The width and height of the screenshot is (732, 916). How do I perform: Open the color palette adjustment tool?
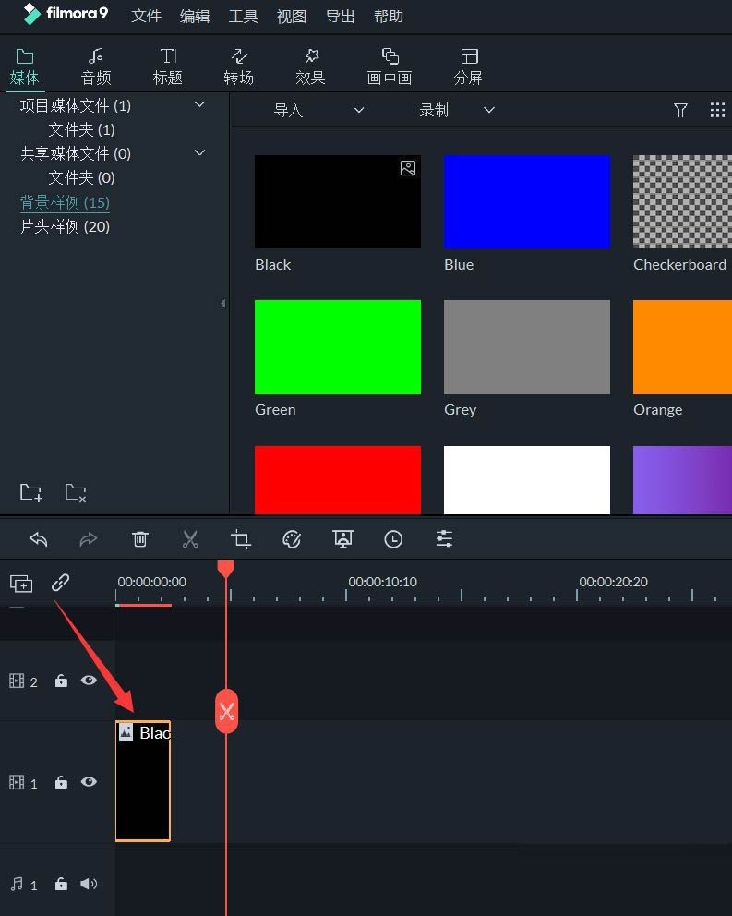[x=292, y=539]
